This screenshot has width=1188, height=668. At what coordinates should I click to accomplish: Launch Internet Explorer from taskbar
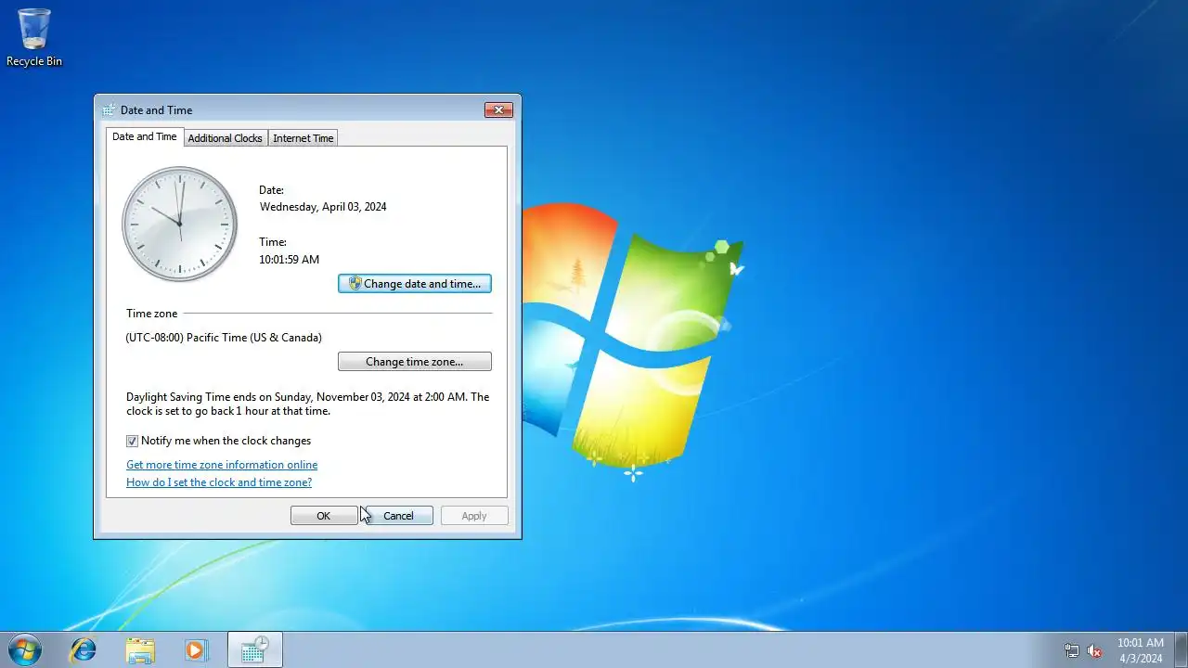pos(84,649)
